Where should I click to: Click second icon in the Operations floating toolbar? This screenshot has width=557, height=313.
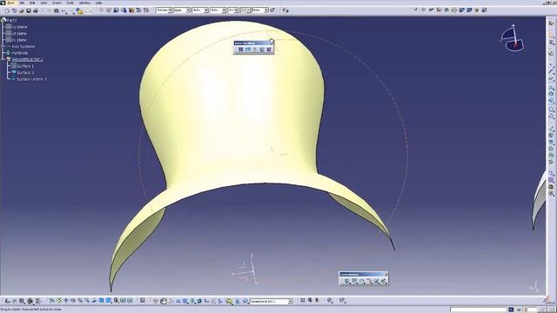[x=354, y=281]
